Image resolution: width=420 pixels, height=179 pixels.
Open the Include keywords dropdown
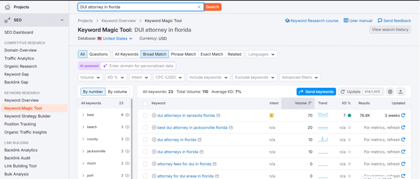coord(209,77)
